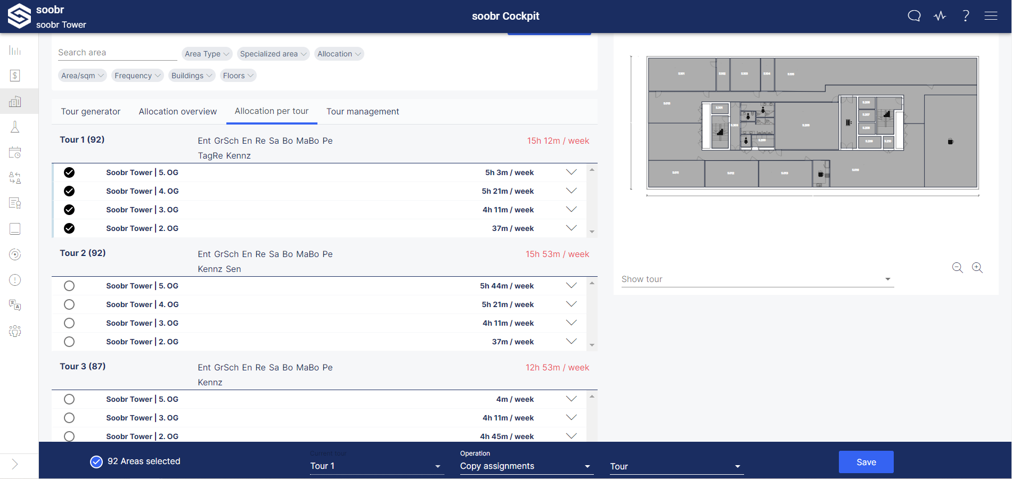1012x479 pixels.
Task: Open the Frequency filter dropdown
Action: 137,76
